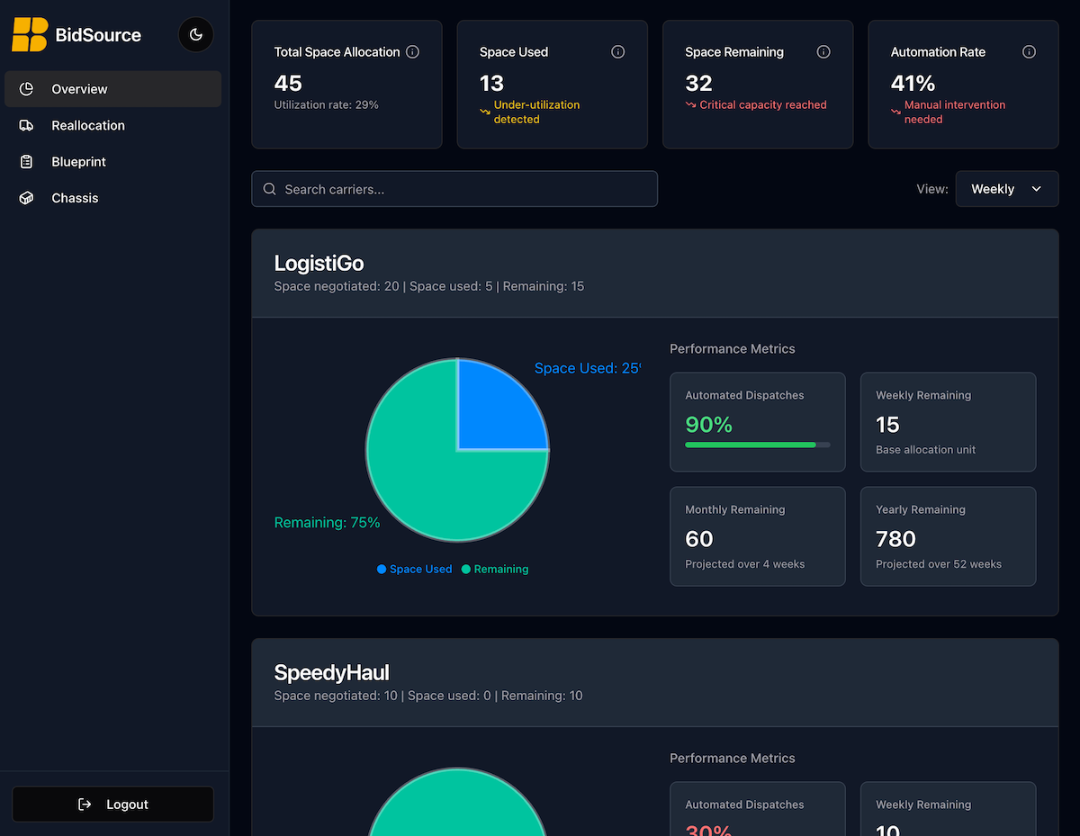
Task: Click LogistiGo Performance Metrics heading
Action: click(733, 349)
